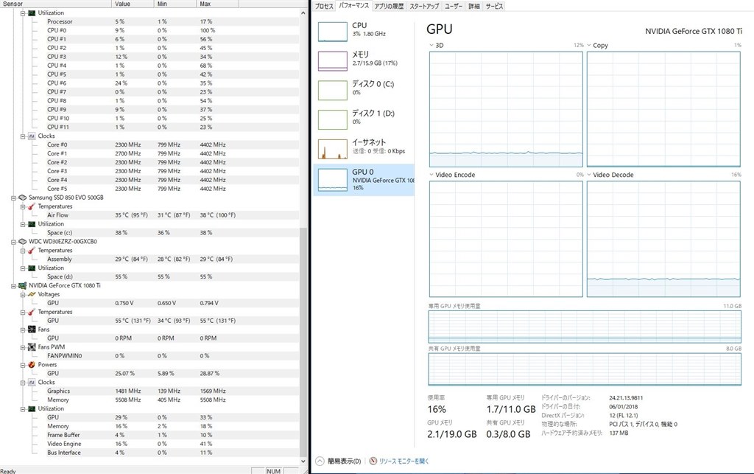Open the 詳細 tab

click(x=474, y=6)
